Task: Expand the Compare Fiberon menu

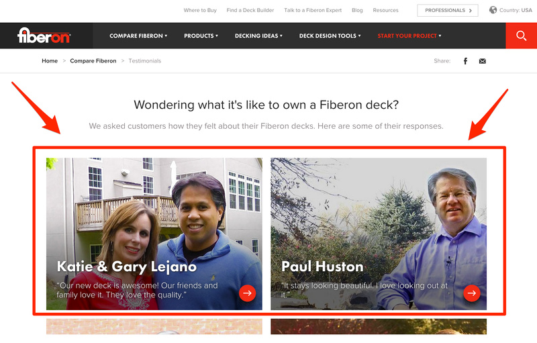Action: pyautogui.click(x=138, y=36)
